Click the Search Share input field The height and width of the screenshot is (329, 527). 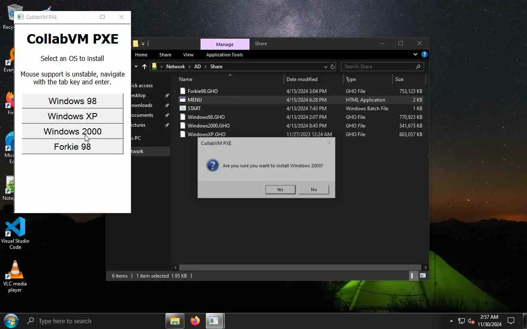point(378,67)
